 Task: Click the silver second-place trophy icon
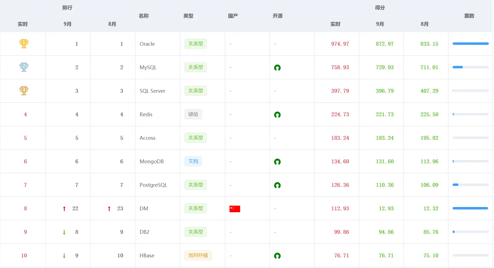click(x=24, y=67)
